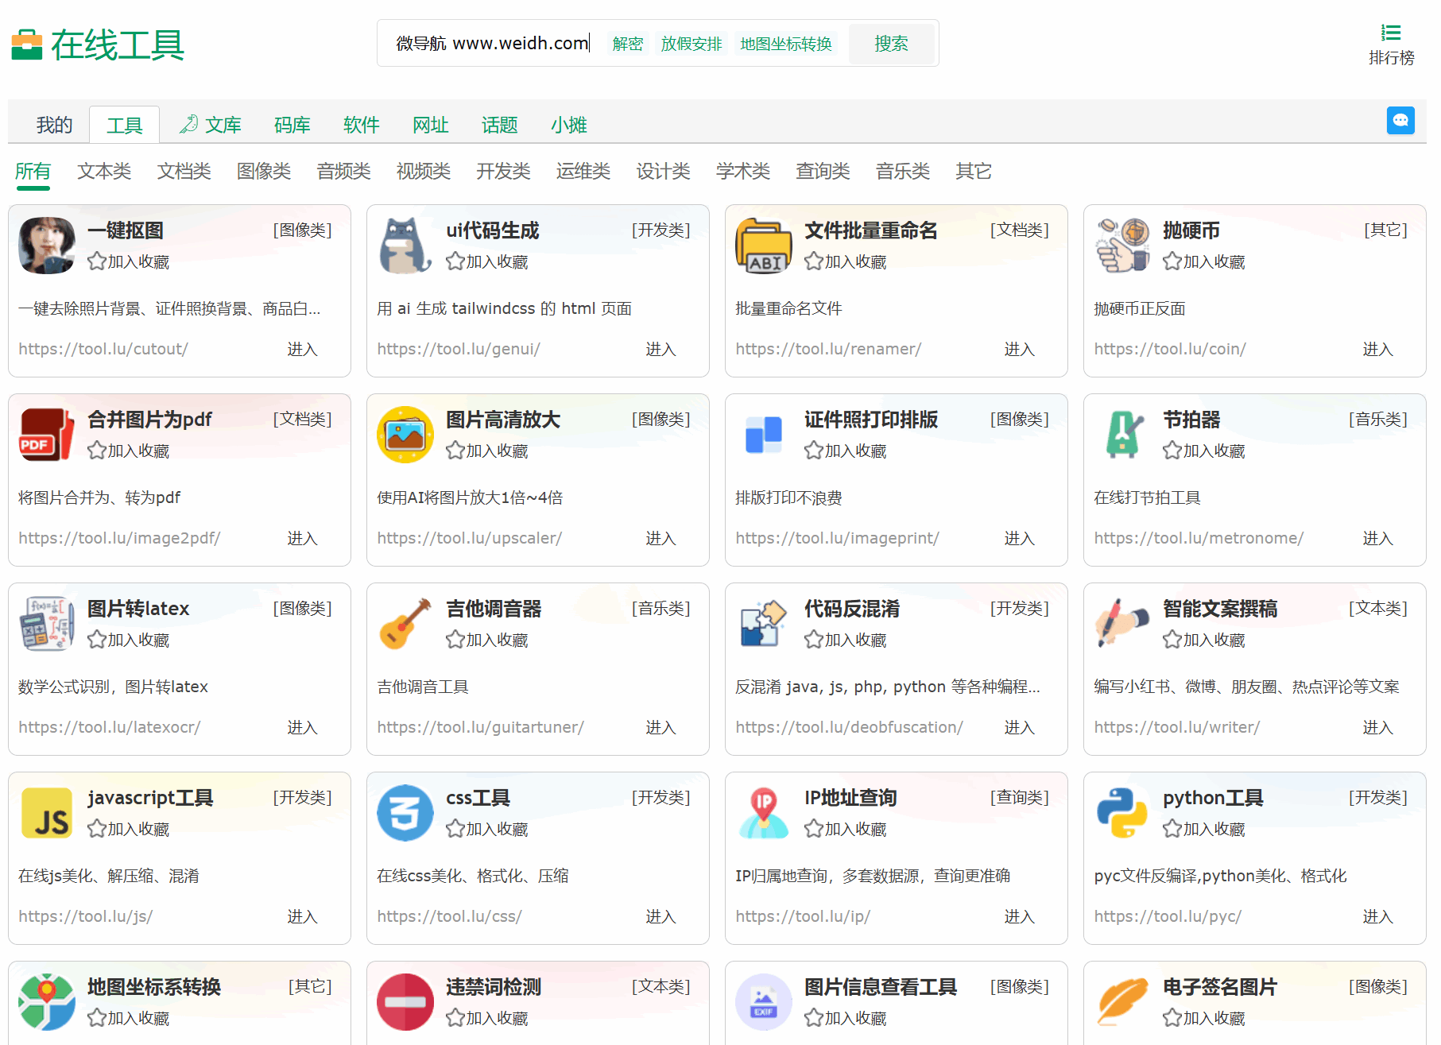Open the 吉他调音器 guitar icon
The height and width of the screenshot is (1045, 1441).
point(405,624)
